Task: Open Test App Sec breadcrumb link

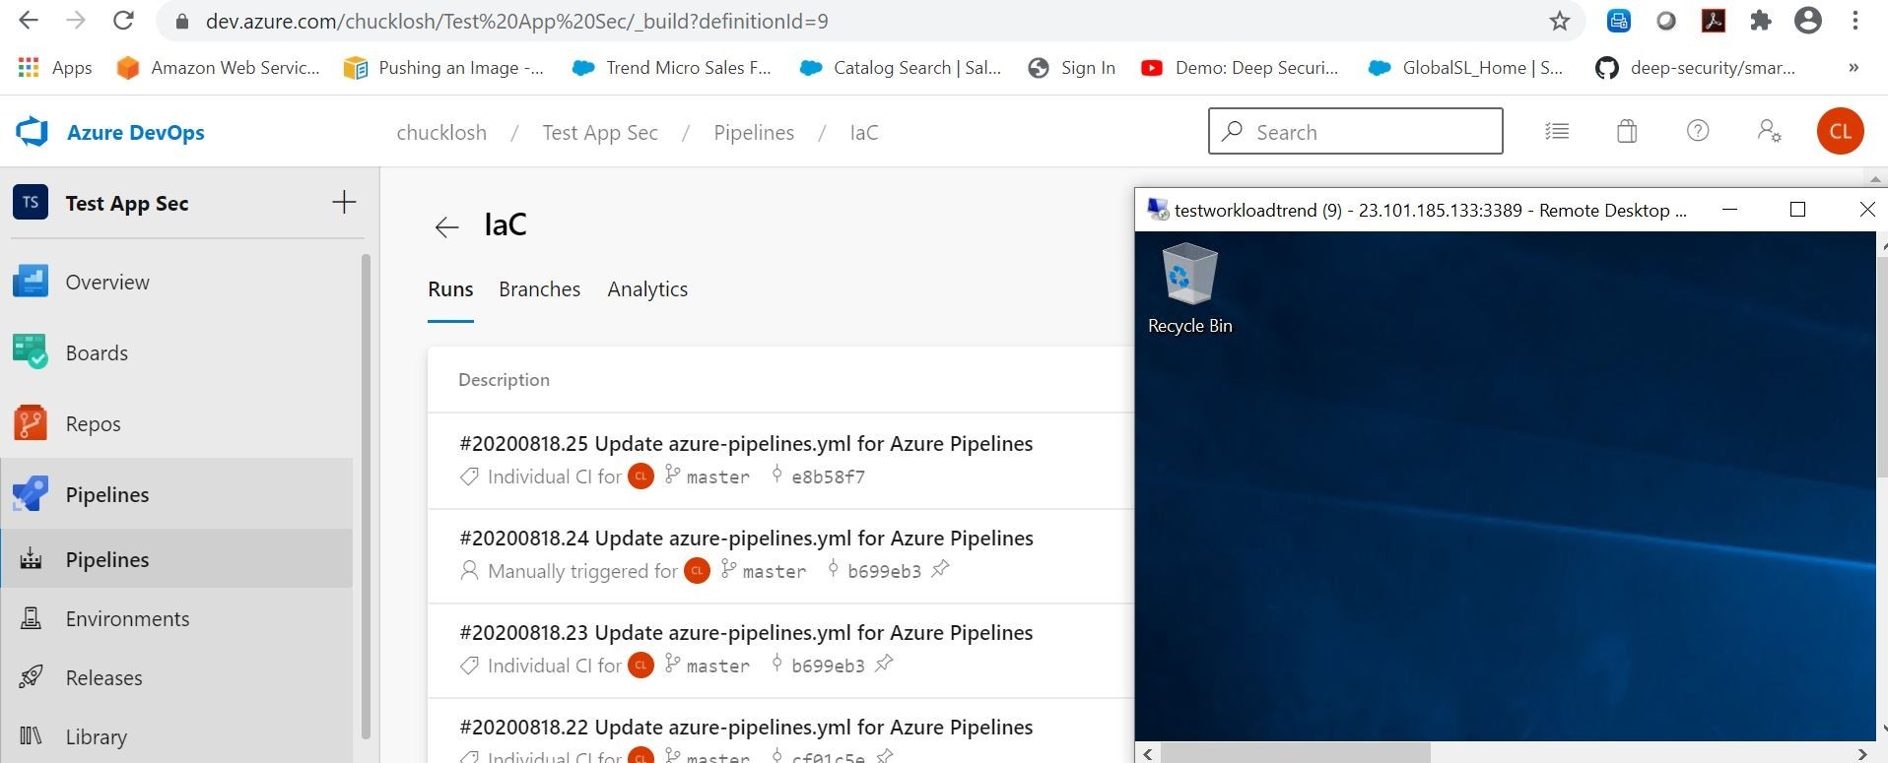Action: [x=600, y=132]
